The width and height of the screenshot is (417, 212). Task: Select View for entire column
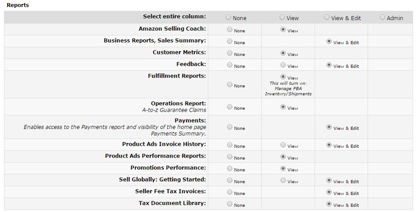283,17
